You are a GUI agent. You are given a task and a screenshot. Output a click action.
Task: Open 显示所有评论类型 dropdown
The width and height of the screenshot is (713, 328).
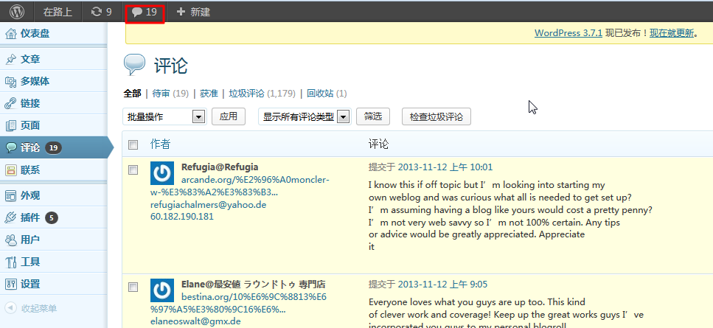coord(305,116)
